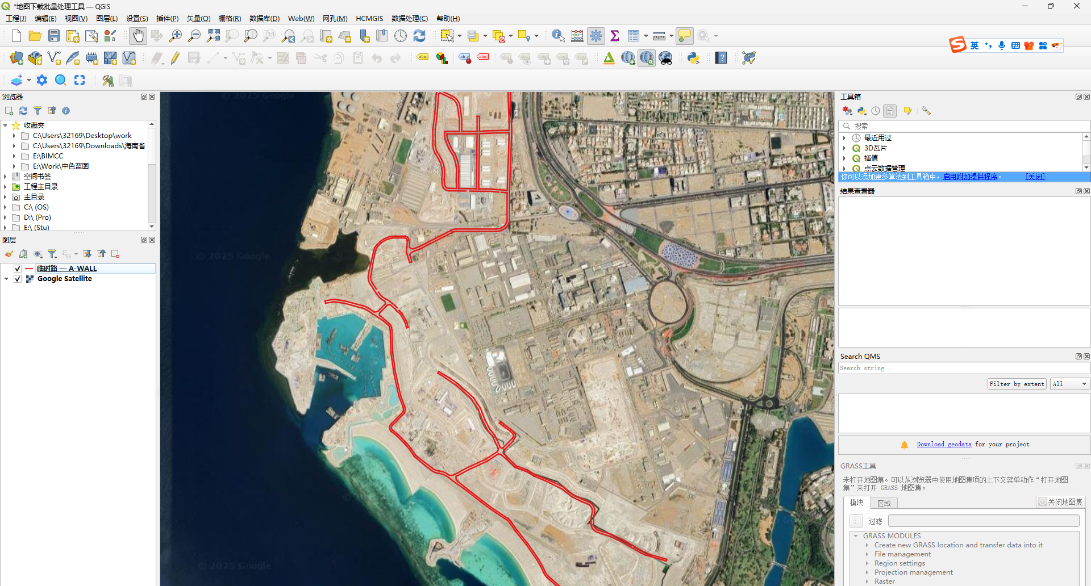Viewport: 1091px width, 586px height.
Task: Open the Attribute Table icon
Action: point(633,36)
